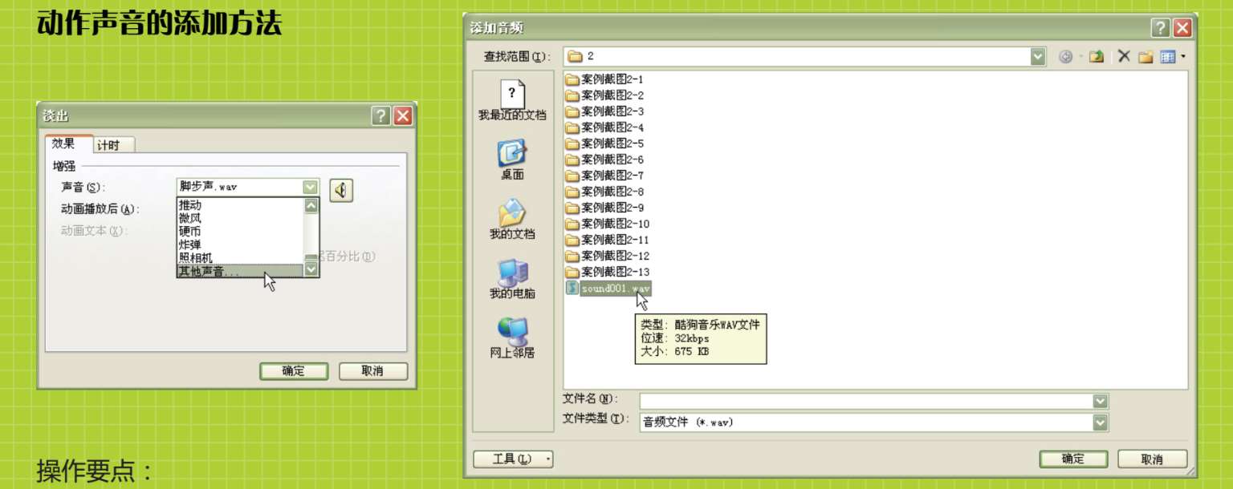Open My Documents in places bar
1233x489 pixels.
click(512, 219)
